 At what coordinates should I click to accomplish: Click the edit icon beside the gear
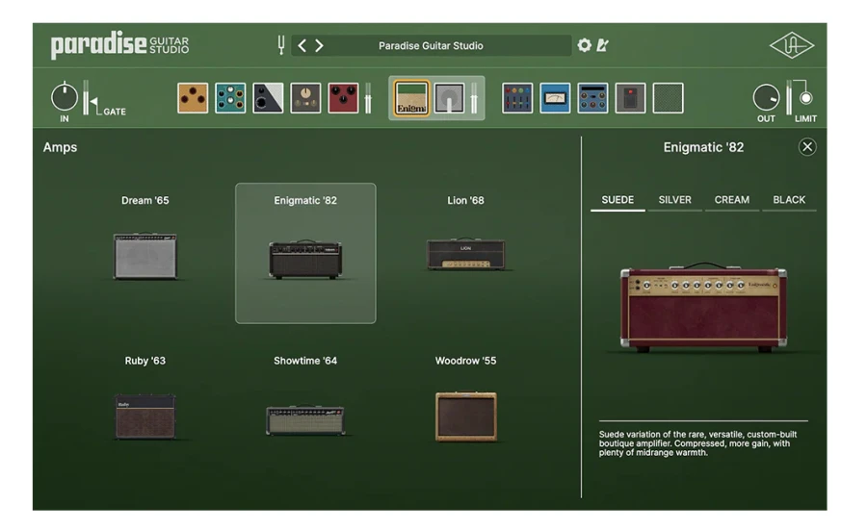coord(602,45)
